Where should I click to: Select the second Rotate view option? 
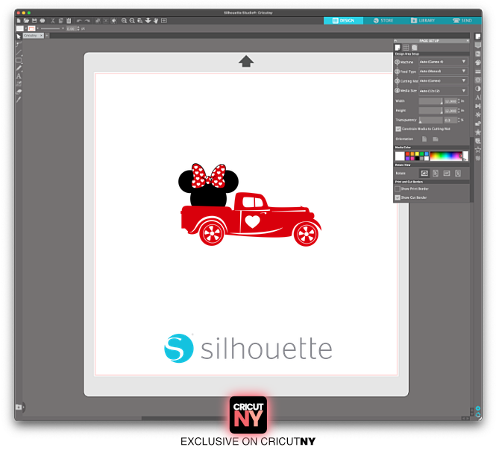[x=436, y=173]
